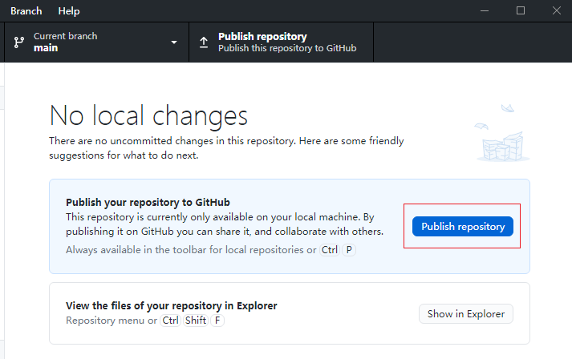Click the Ctrl badge next to P
This screenshot has height=359, width=572.
330,250
